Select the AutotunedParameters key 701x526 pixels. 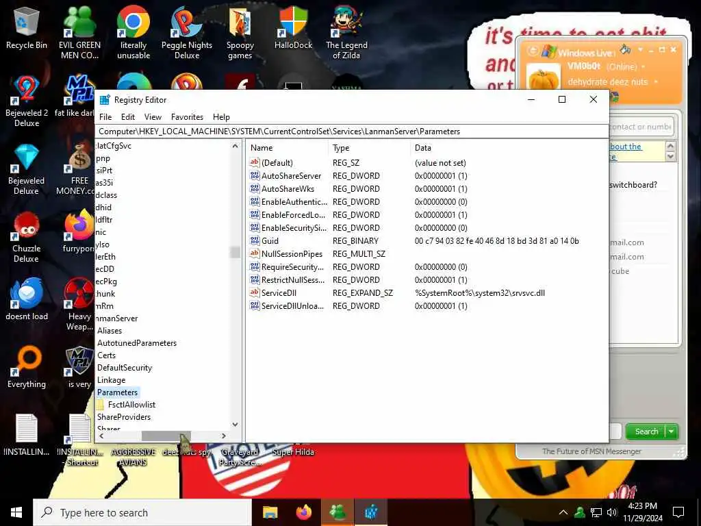(137, 343)
